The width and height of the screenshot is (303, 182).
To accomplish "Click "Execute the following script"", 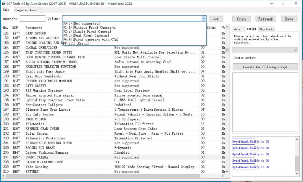I will (x=265, y=67).
